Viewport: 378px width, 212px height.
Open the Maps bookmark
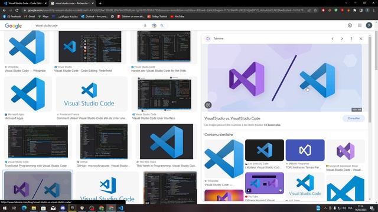pos(43,16)
